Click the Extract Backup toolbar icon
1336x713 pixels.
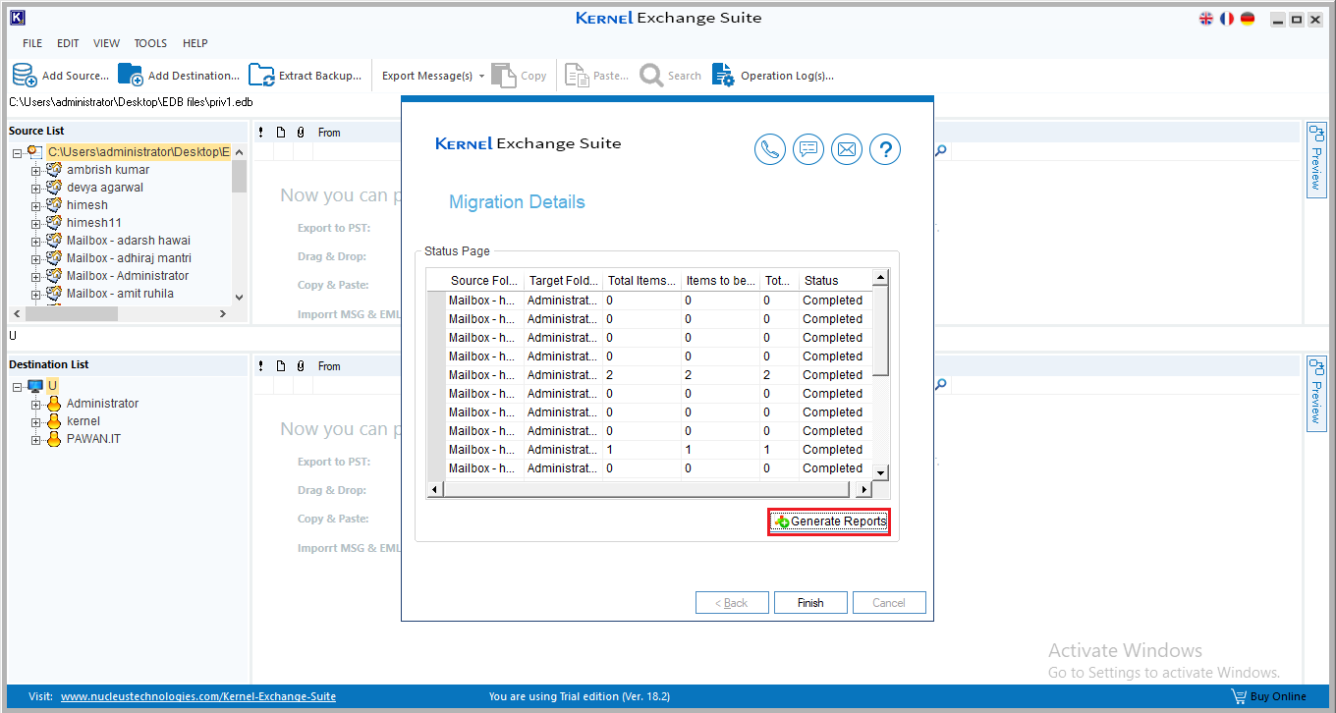pos(261,76)
